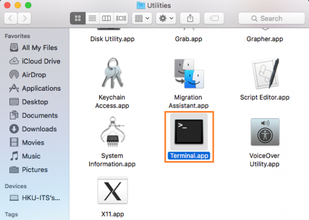Select the HKU-ITS's device in sidebar
Screen dimensions: 309x220
[x=35, y=198]
